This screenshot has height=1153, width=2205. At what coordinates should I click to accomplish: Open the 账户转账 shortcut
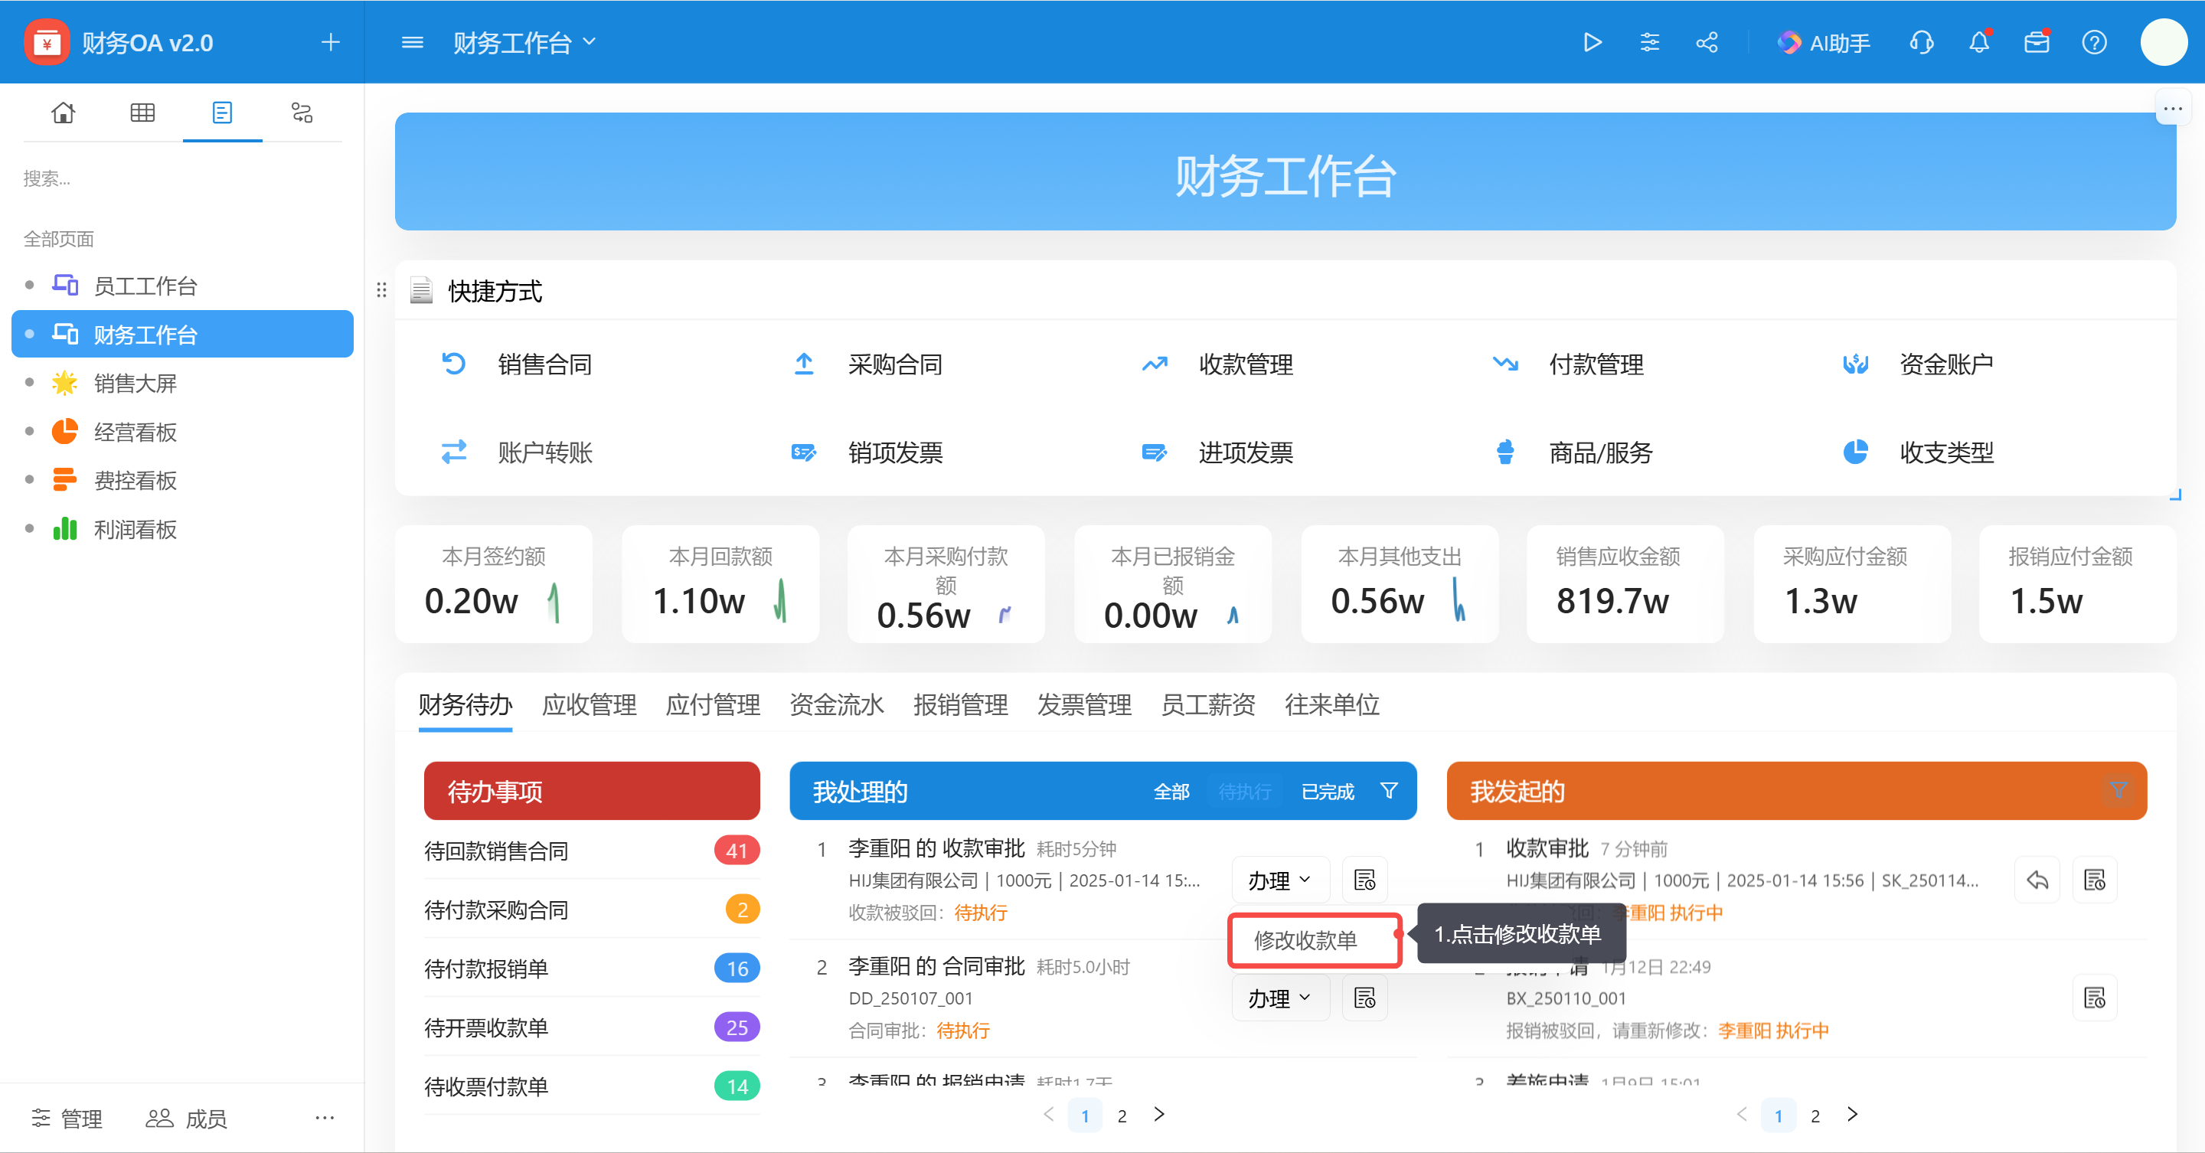point(516,452)
